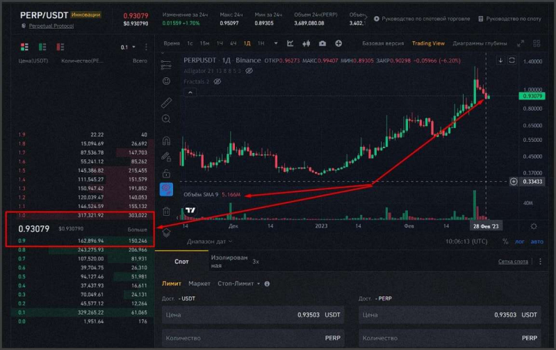The image size is (556, 350).
Task: Open the Стоп-Лимит order type dropdown
Action: coord(239,284)
